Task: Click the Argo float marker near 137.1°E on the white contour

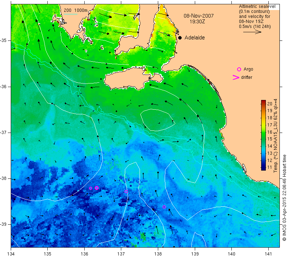Action: tap(126, 191)
